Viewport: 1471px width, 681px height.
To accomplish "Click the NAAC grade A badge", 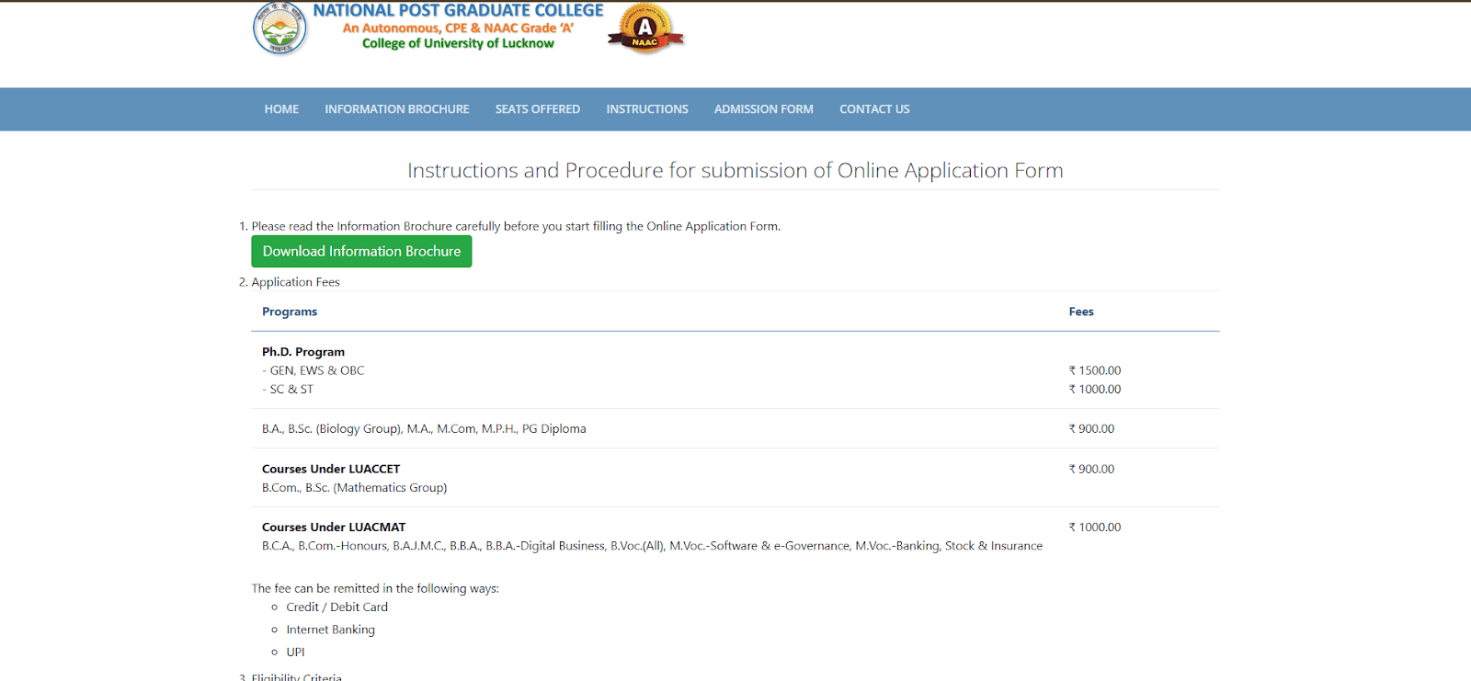I will click(x=645, y=28).
